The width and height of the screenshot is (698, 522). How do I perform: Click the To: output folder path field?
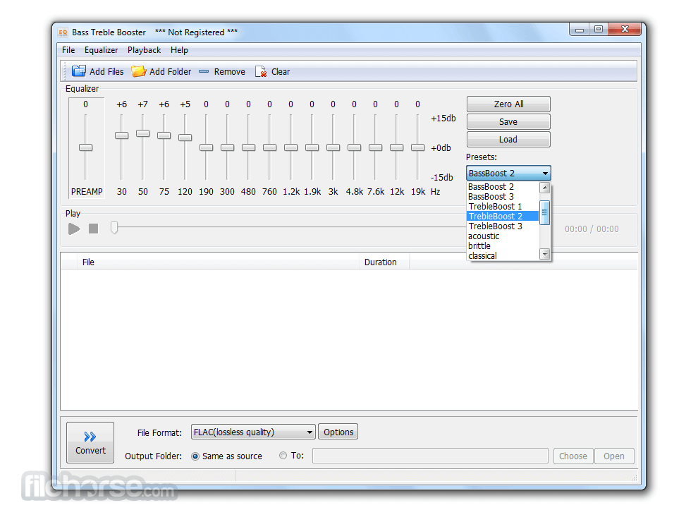click(x=430, y=456)
